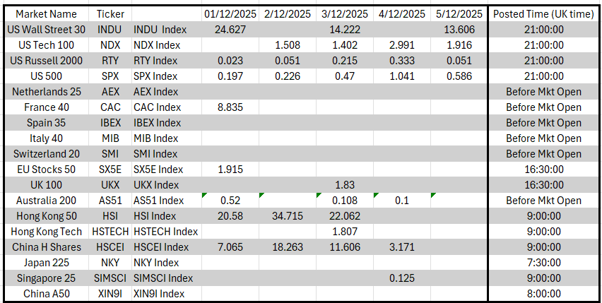The image size is (602, 303).
Task: Click the NDX value 2.991
Action: click(401, 45)
